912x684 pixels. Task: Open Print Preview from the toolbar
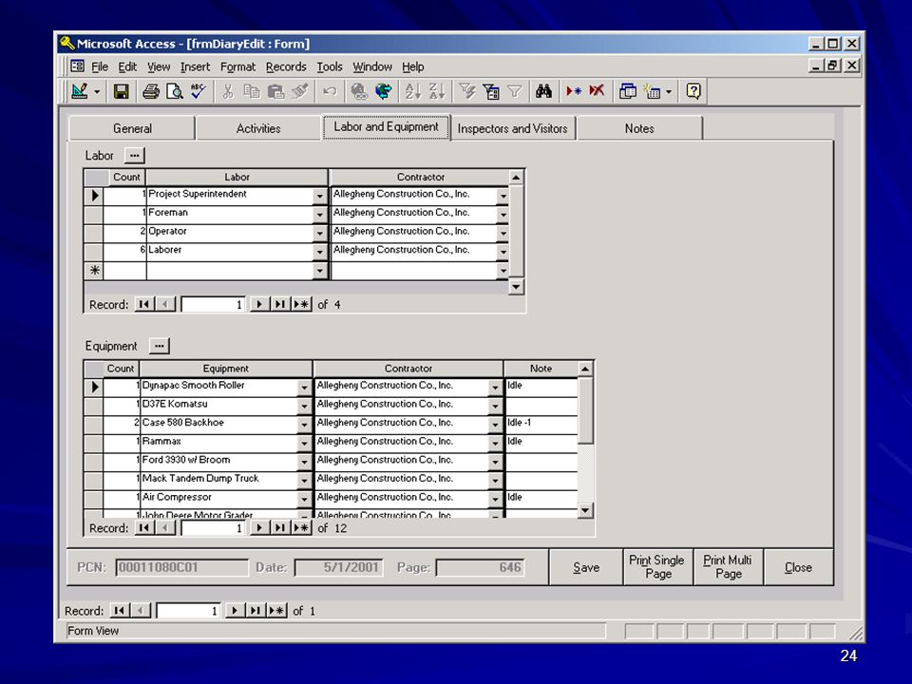[175, 91]
